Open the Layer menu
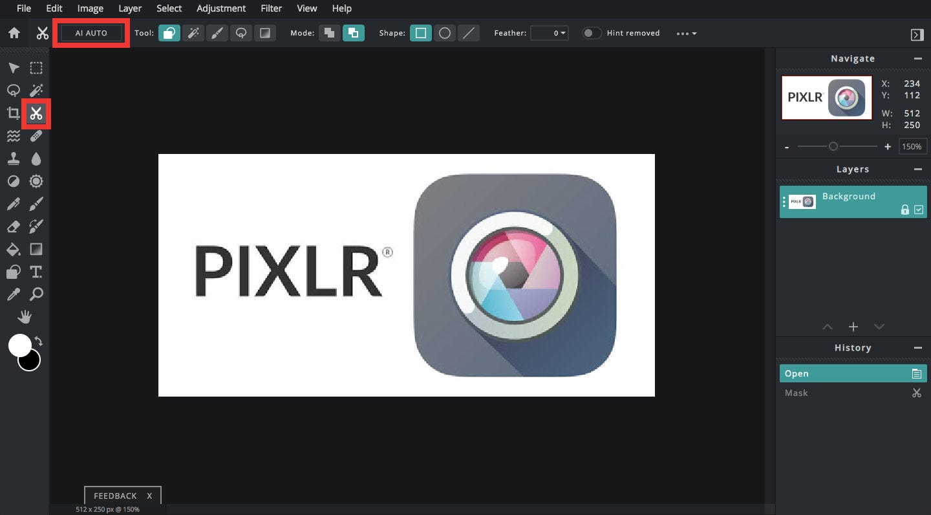This screenshot has width=931, height=515. (130, 8)
